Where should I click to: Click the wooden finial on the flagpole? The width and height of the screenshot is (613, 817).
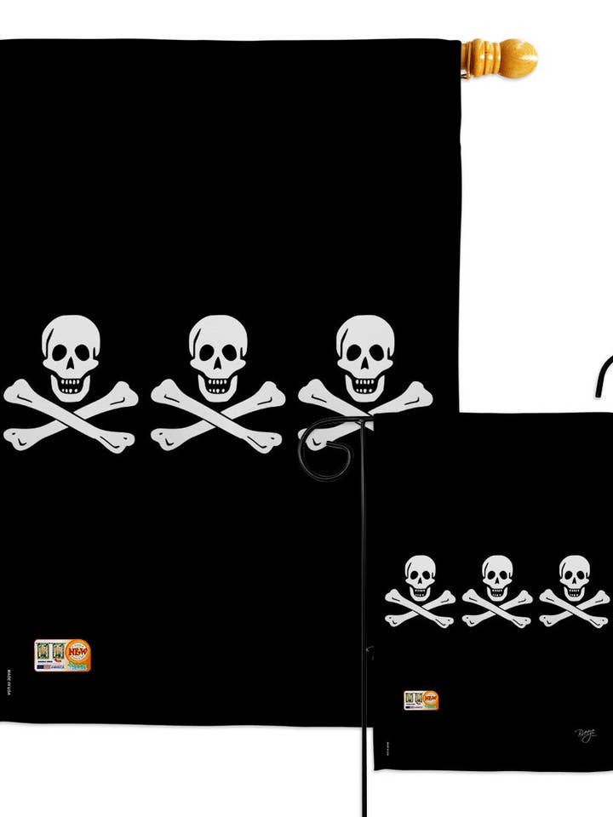(500, 58)
